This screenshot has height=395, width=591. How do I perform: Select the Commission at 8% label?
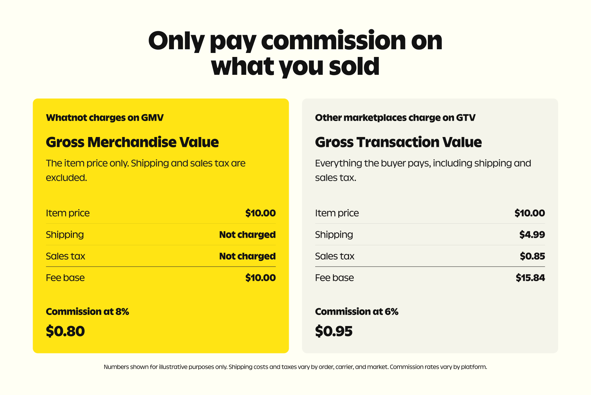tap(87, 312)
